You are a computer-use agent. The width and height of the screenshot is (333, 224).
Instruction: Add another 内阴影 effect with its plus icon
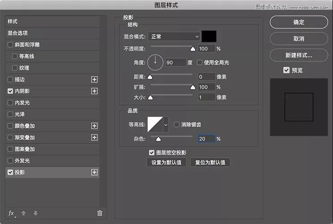tap(94, 91)
